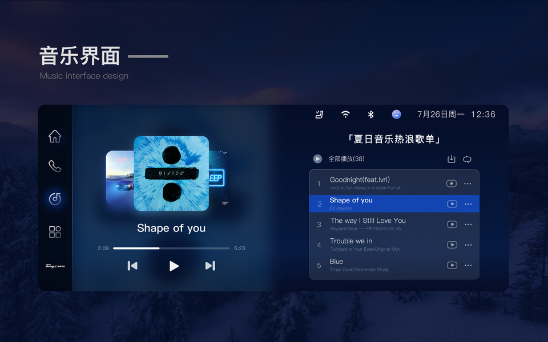Click the Shape of you title under album

pyautogui.click(x=171, y=228)
